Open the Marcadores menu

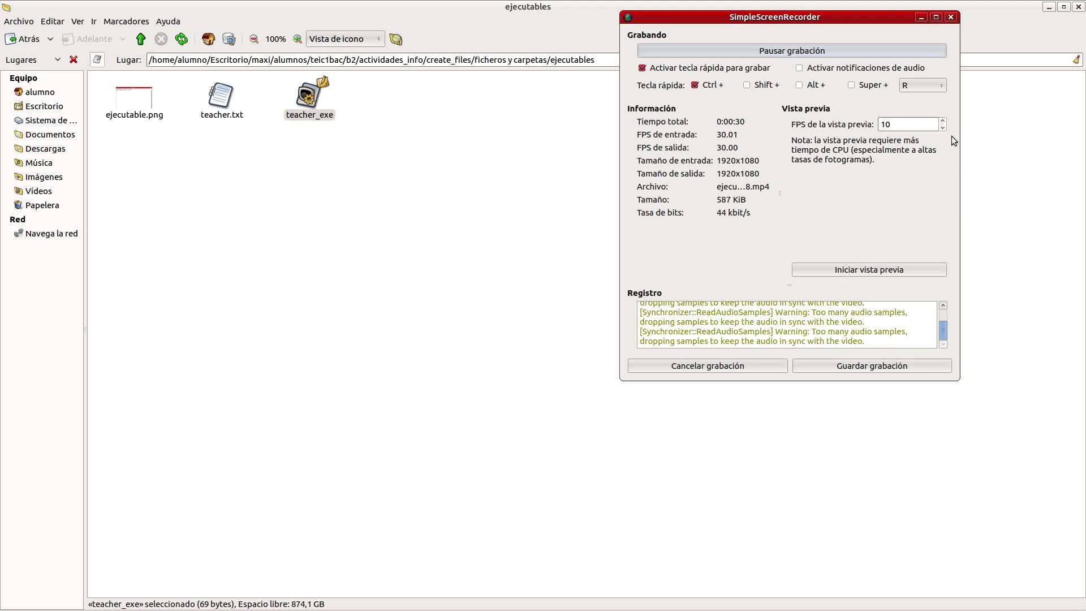126,21
